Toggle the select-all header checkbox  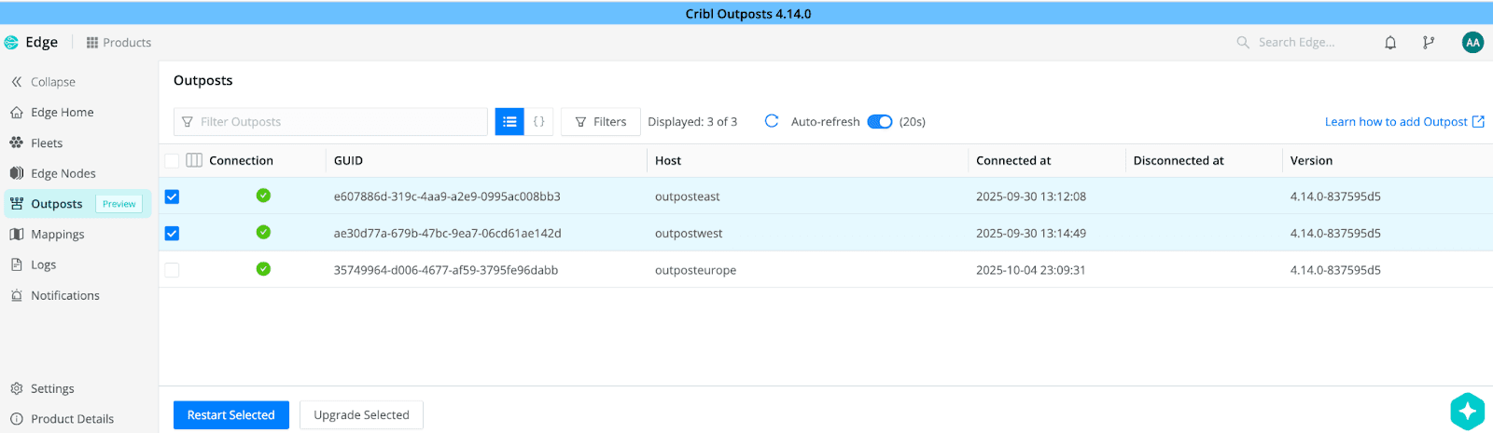[x=172, y=160]
